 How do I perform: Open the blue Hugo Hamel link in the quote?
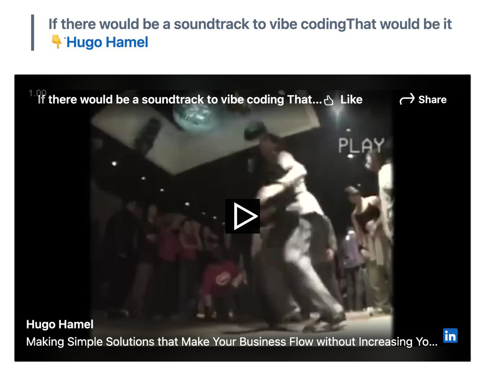click(x=107, y=42)
